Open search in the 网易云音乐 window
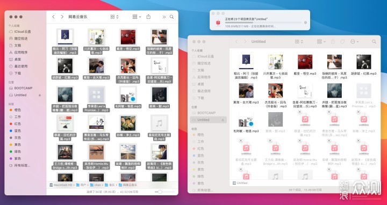This screenshot has height=205, width=387. tap(171, 17)
